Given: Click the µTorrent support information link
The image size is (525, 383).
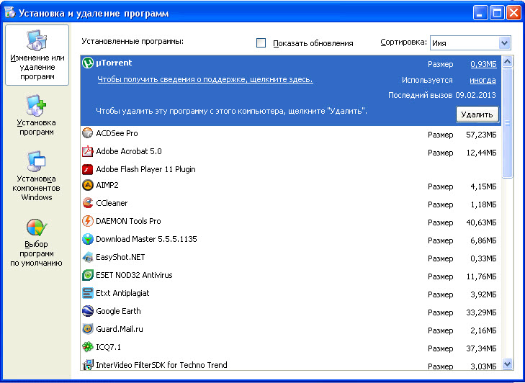Looking at the screenshot, I should pos(205,79).
